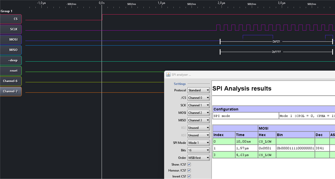Open the /CS channel dropdown

[x=198, y=98]
